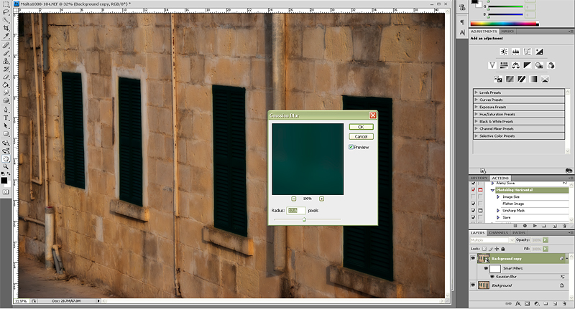Add a Color Balance adjustment
The image size is (575, 309).
click(x=515, y=65)
